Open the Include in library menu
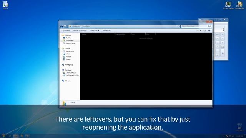The height and width of the screenshot is (138, 246). (x=80, y=31)
